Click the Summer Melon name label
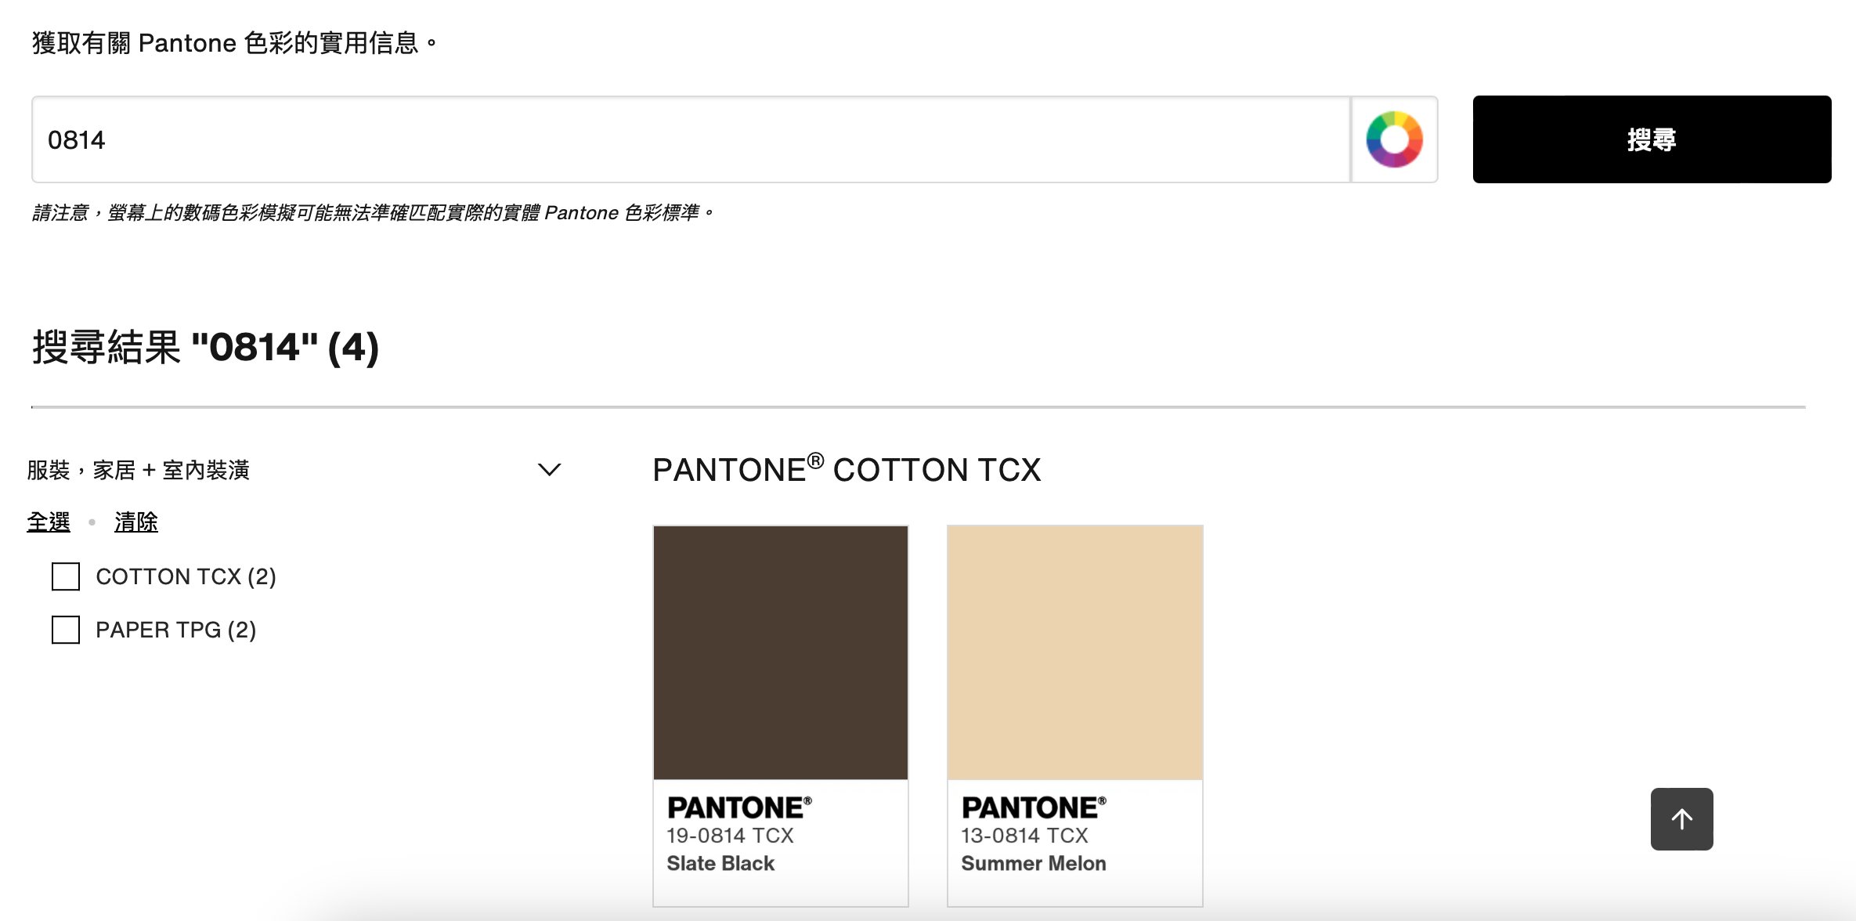Viewport: 1856px width, 921px height. point(1034,863)
